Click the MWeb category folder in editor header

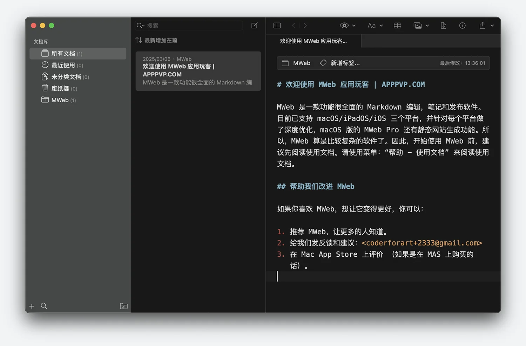pyautogui.click(x=296, y=63)
